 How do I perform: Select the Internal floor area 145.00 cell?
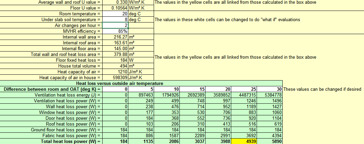pyautogui.click(x=115, y=49)
